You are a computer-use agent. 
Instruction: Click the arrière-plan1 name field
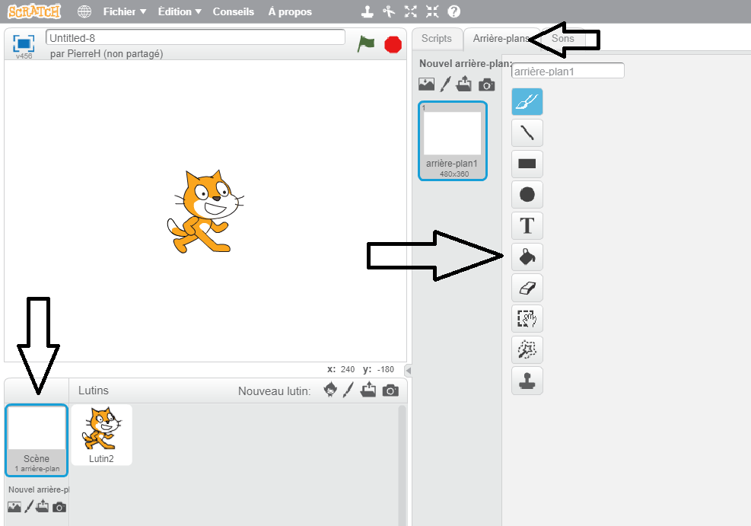[x=568, y=71]
